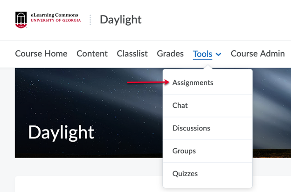Collapse Tools menu using the chevron arrow
This screenshot has height=192, width=291.
218,55
